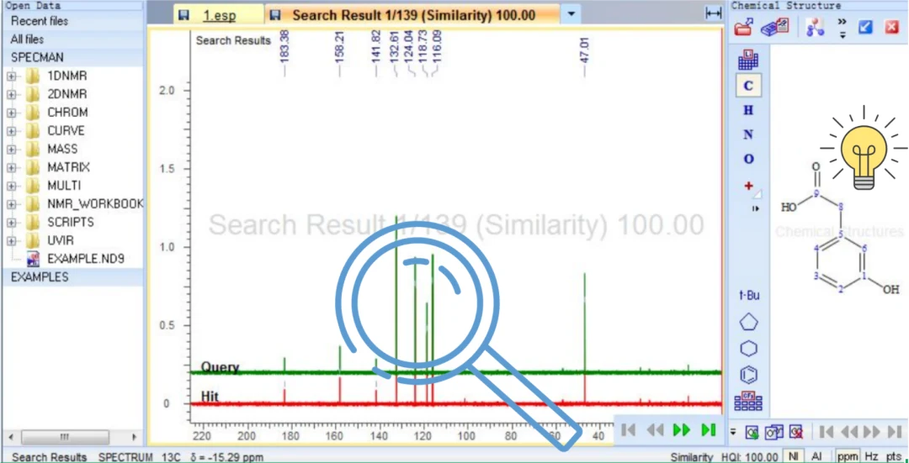Jump to last search result with the green end button
909x463 pixels.
point(709,430)
